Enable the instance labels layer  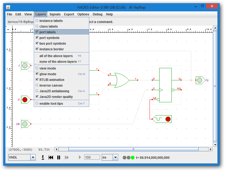pyautogui.click(x=61, y=21)
